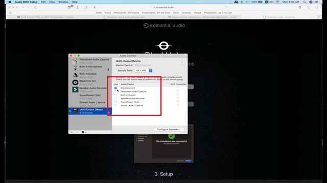327x183 pixels.
Task: Click the plus add-device button
Action: [72, 132]
